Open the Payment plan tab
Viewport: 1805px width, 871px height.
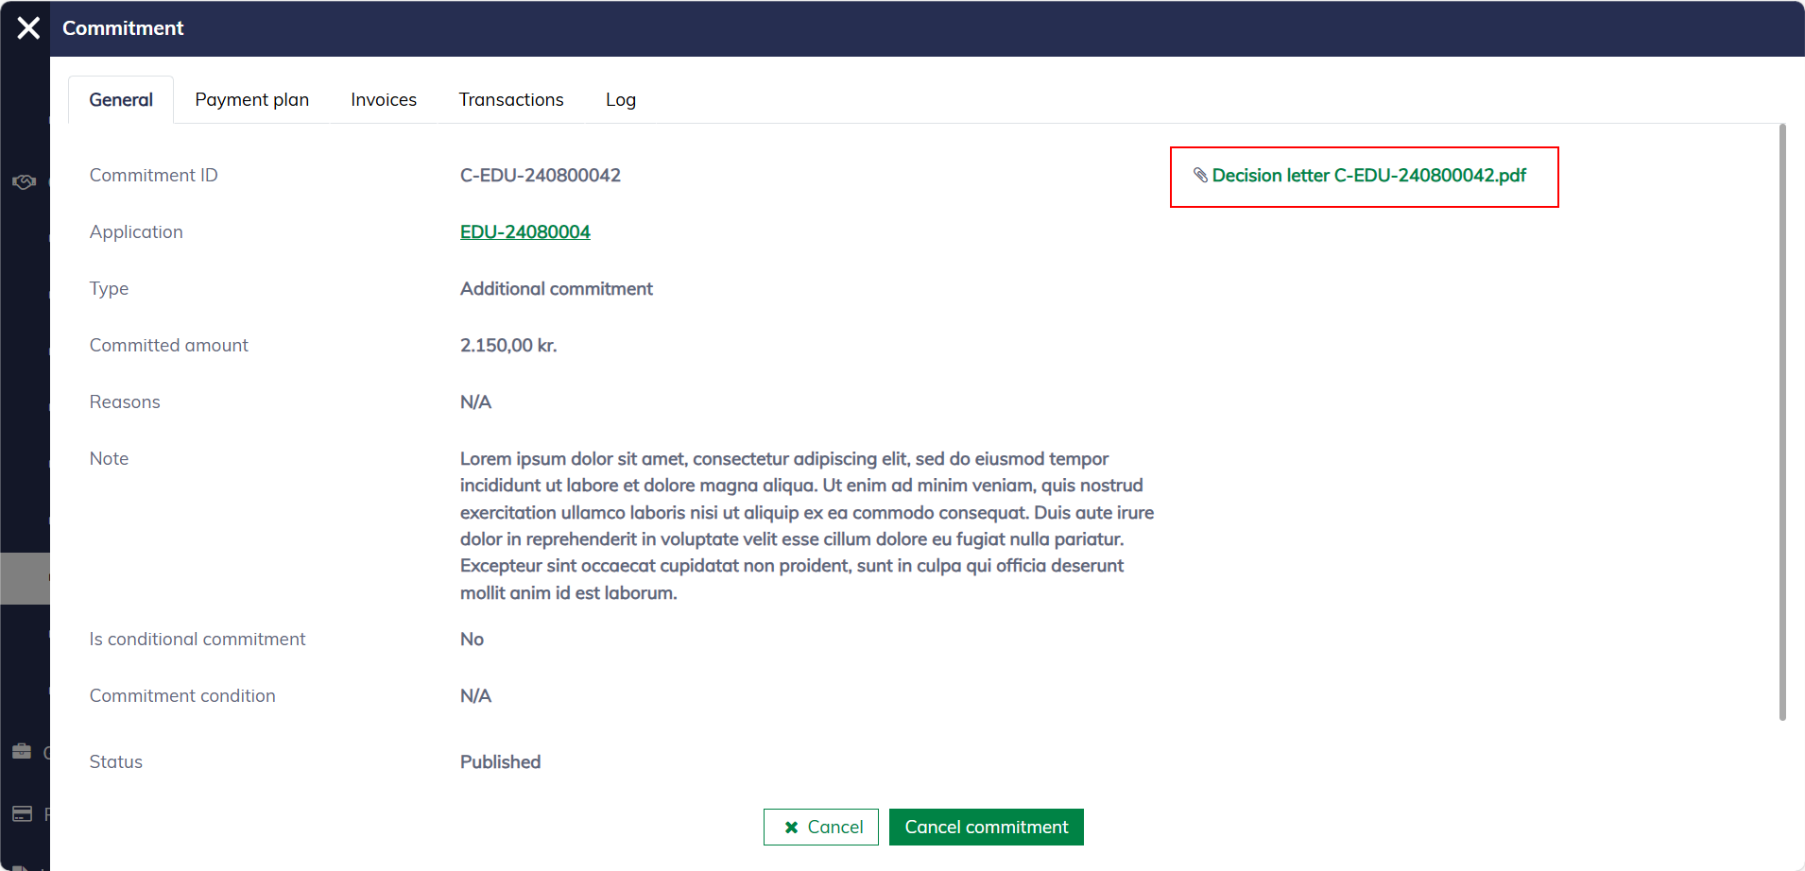click(251, 100)
